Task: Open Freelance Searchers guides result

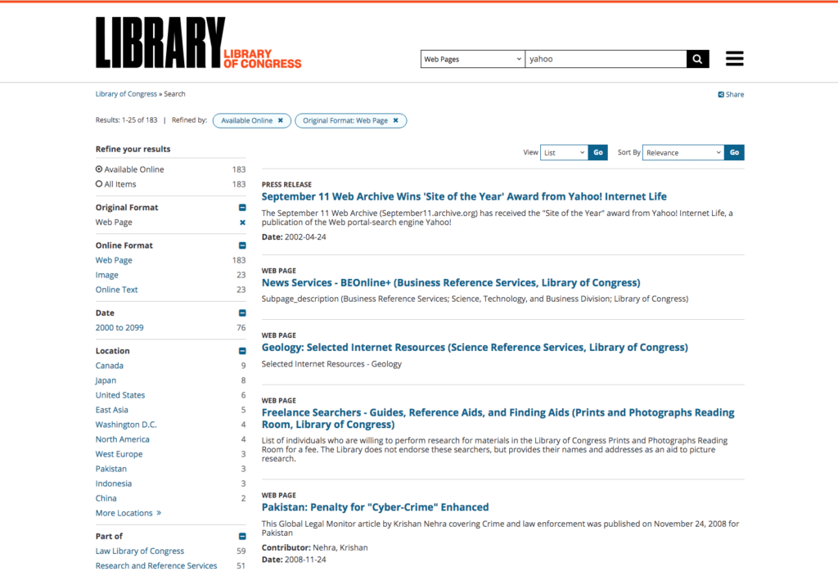Action: (x=498, y=418)
